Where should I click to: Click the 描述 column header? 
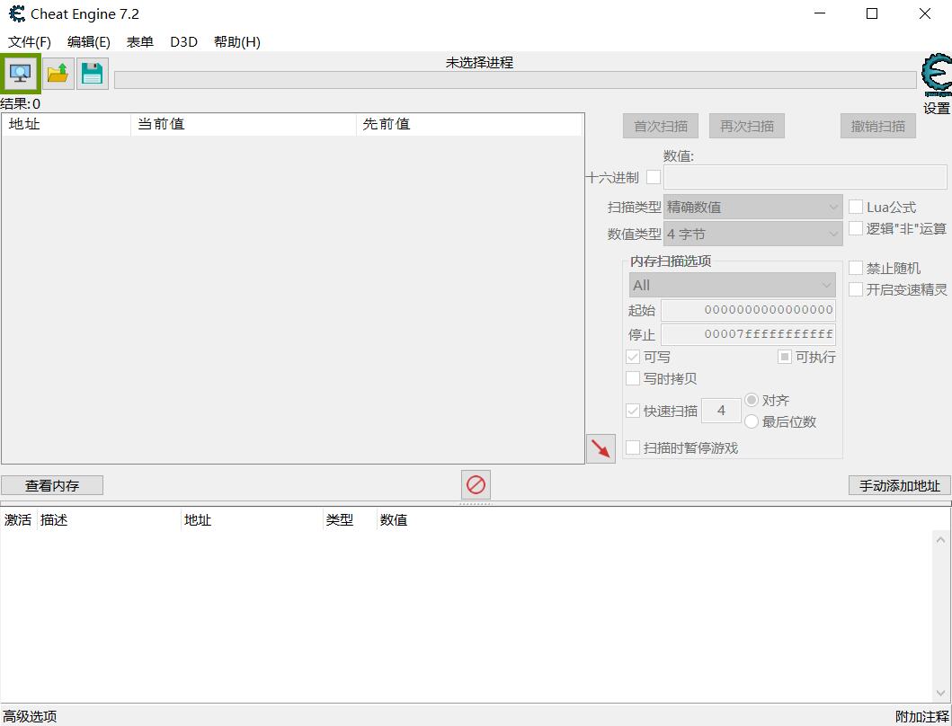coord(110,519)
